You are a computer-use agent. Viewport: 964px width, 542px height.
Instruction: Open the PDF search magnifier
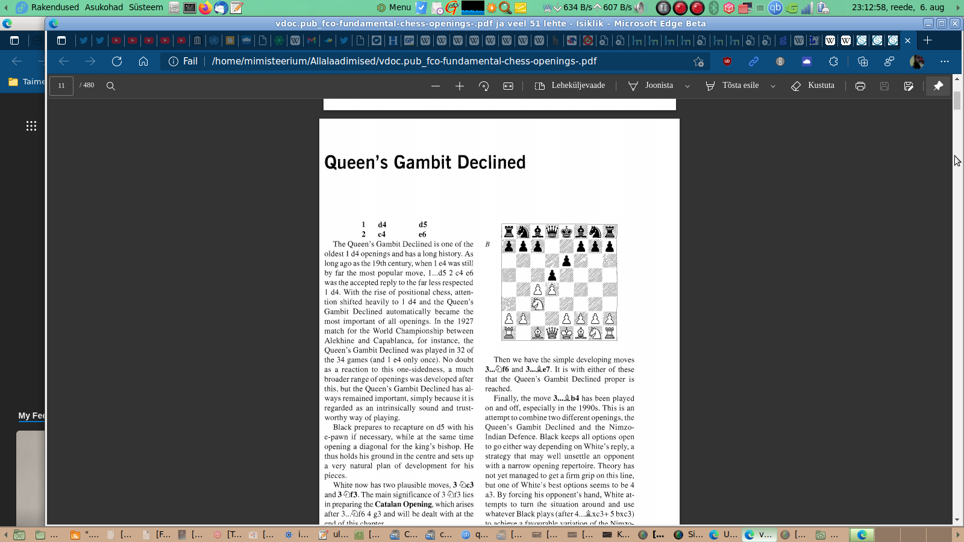tap(111, 86)
